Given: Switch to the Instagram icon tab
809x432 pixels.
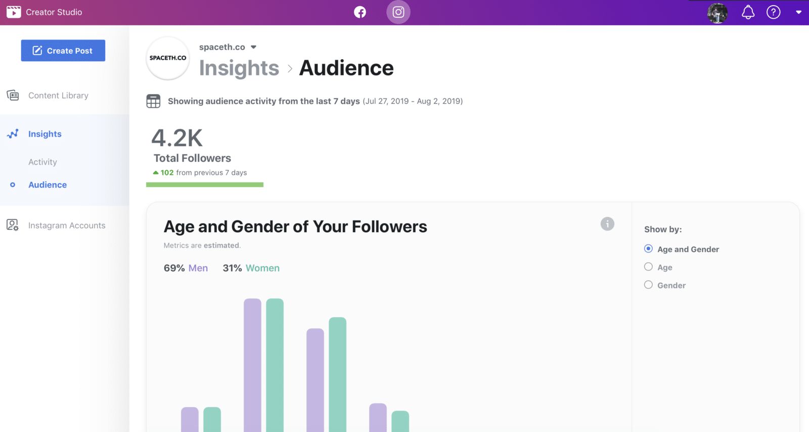Looking at the screenshot, I should point(398,12).
